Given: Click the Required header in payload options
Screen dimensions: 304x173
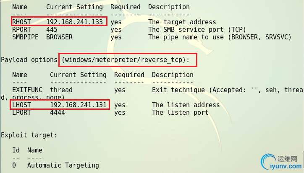Looking at the screenshot, I should (x=129, y=75).
